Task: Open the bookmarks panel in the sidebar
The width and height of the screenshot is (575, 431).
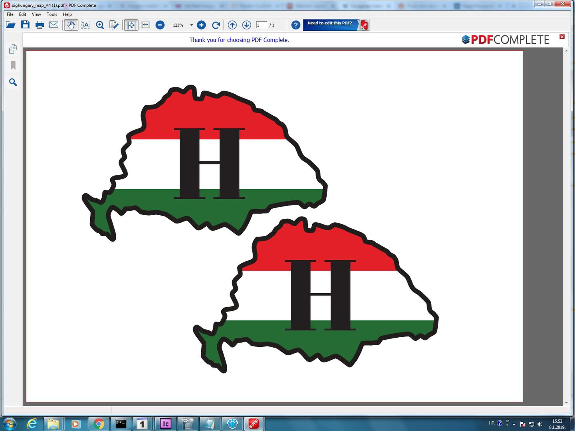Action: pyautogui.click(x=13, y=65)
